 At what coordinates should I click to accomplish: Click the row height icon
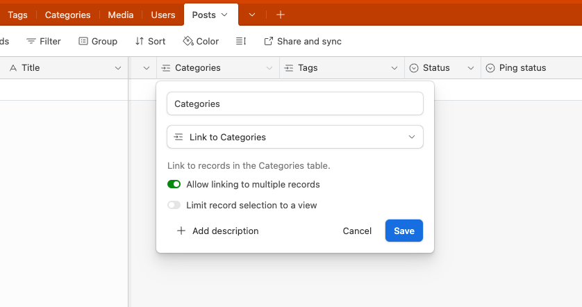tap(241, 42)
